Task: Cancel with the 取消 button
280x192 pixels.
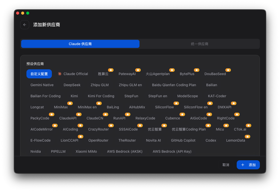Action: [226, 165]
